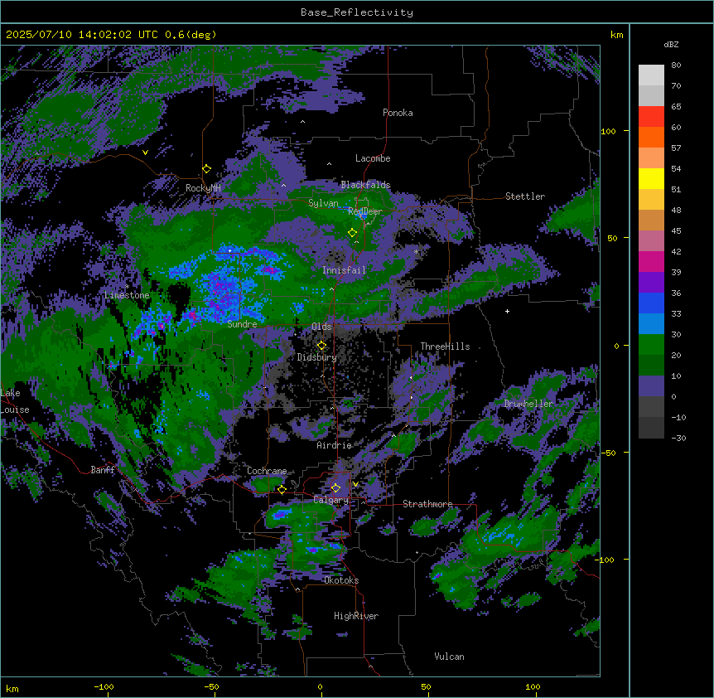This screenshot has width=714, height=698.
Task: Pick the yellow 51-54 dBZ legend swatch
Action: (651, 178)
